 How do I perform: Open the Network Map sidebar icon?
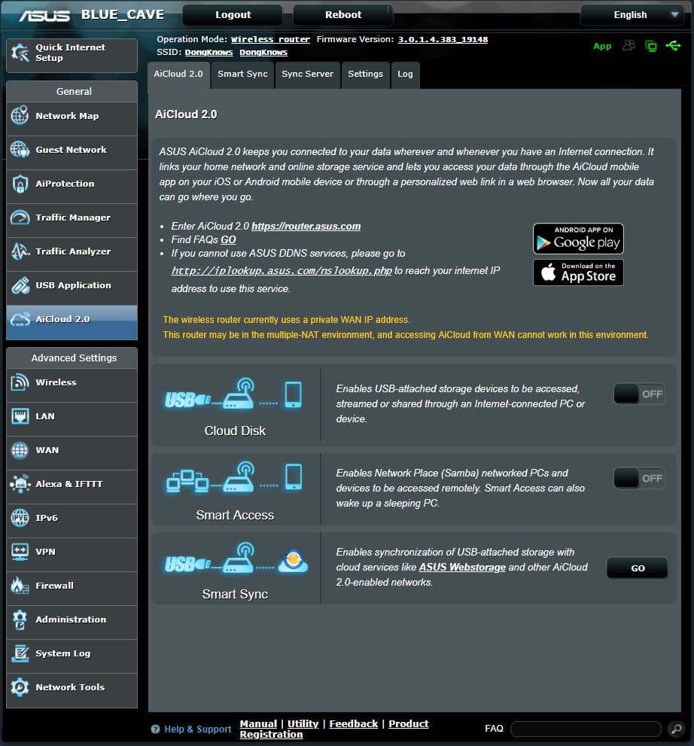(x=20, y=116)
